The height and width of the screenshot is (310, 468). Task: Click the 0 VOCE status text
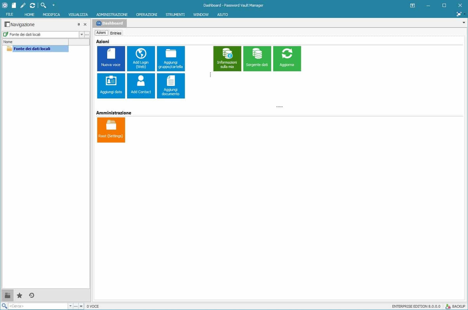click(x=93, y=306)
